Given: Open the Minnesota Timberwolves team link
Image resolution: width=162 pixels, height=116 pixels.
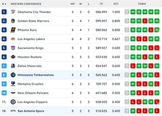Looking at the screenshot, I should point(36,75).
